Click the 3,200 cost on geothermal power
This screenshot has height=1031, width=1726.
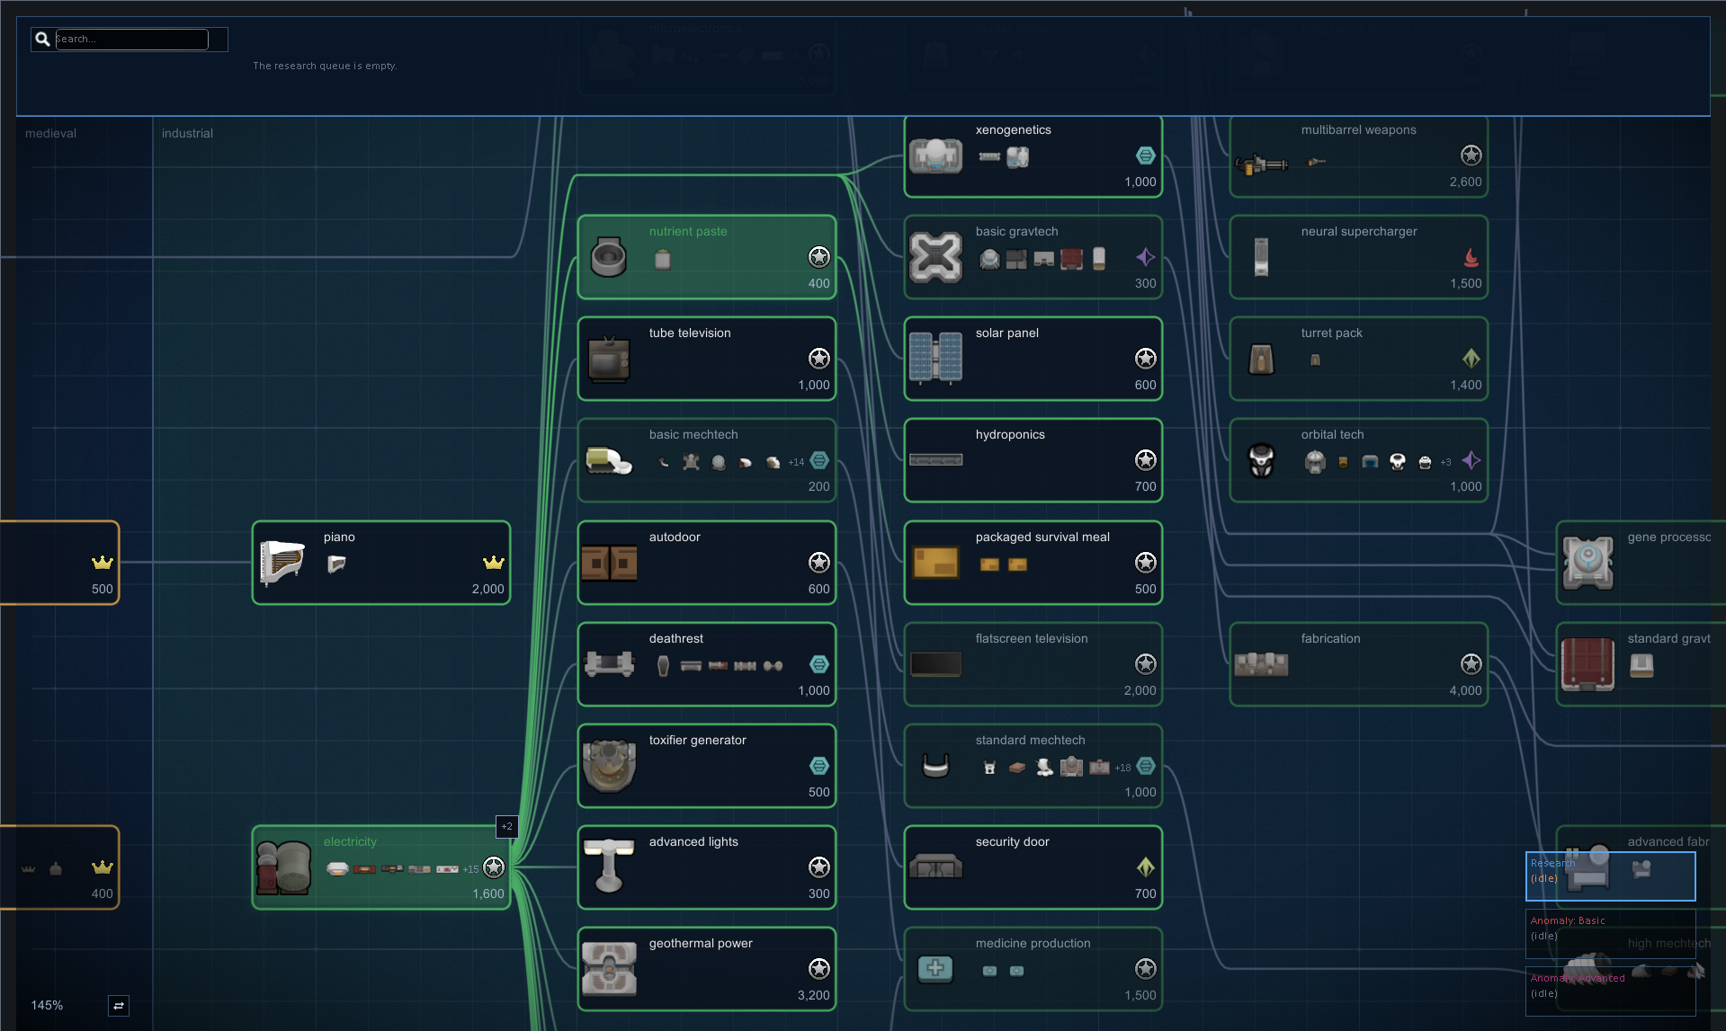pos(813,995)
